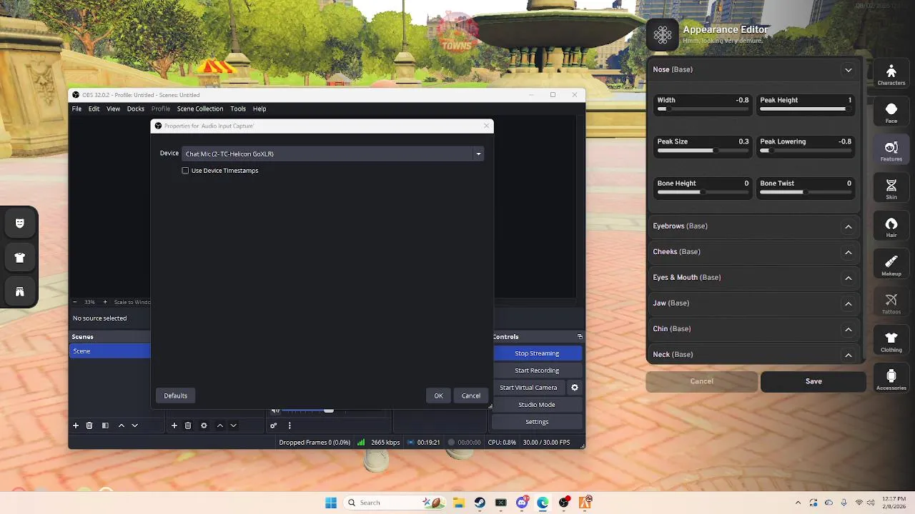Enable Studio Mode in OBS
This screenshot has width=915, height=514.
[x=537, y=405]
